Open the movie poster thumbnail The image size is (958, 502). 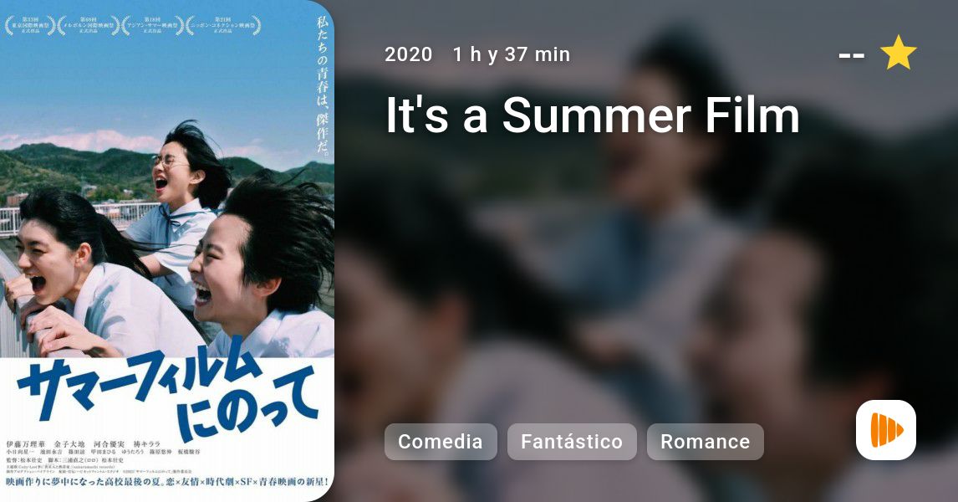[167, 251]
